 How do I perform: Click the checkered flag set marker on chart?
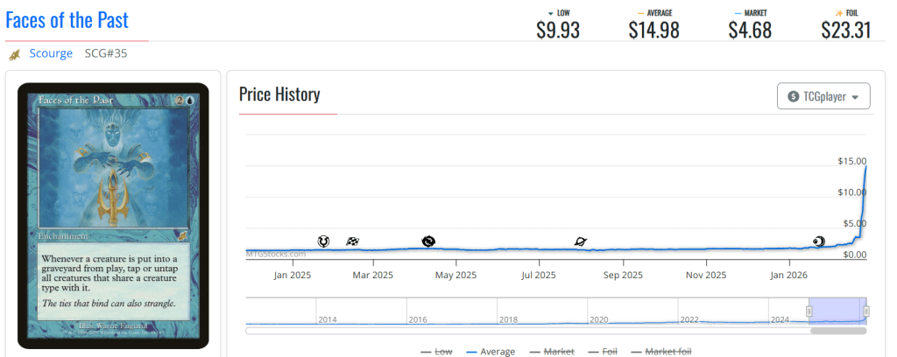(x=352, y=241)
